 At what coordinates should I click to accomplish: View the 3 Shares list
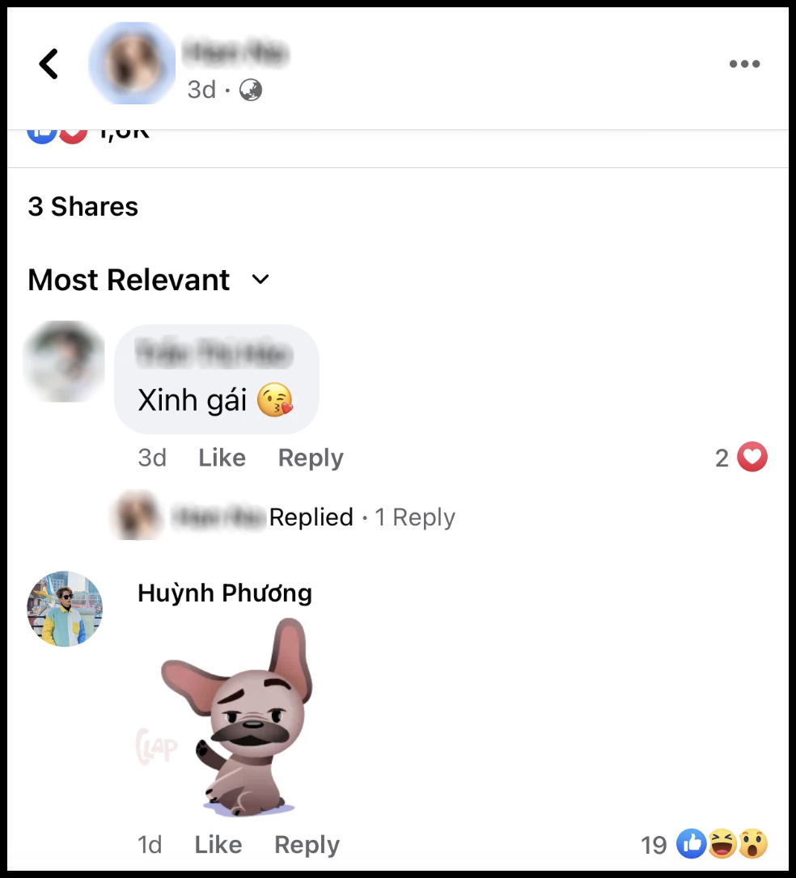[x=83, y=207]
